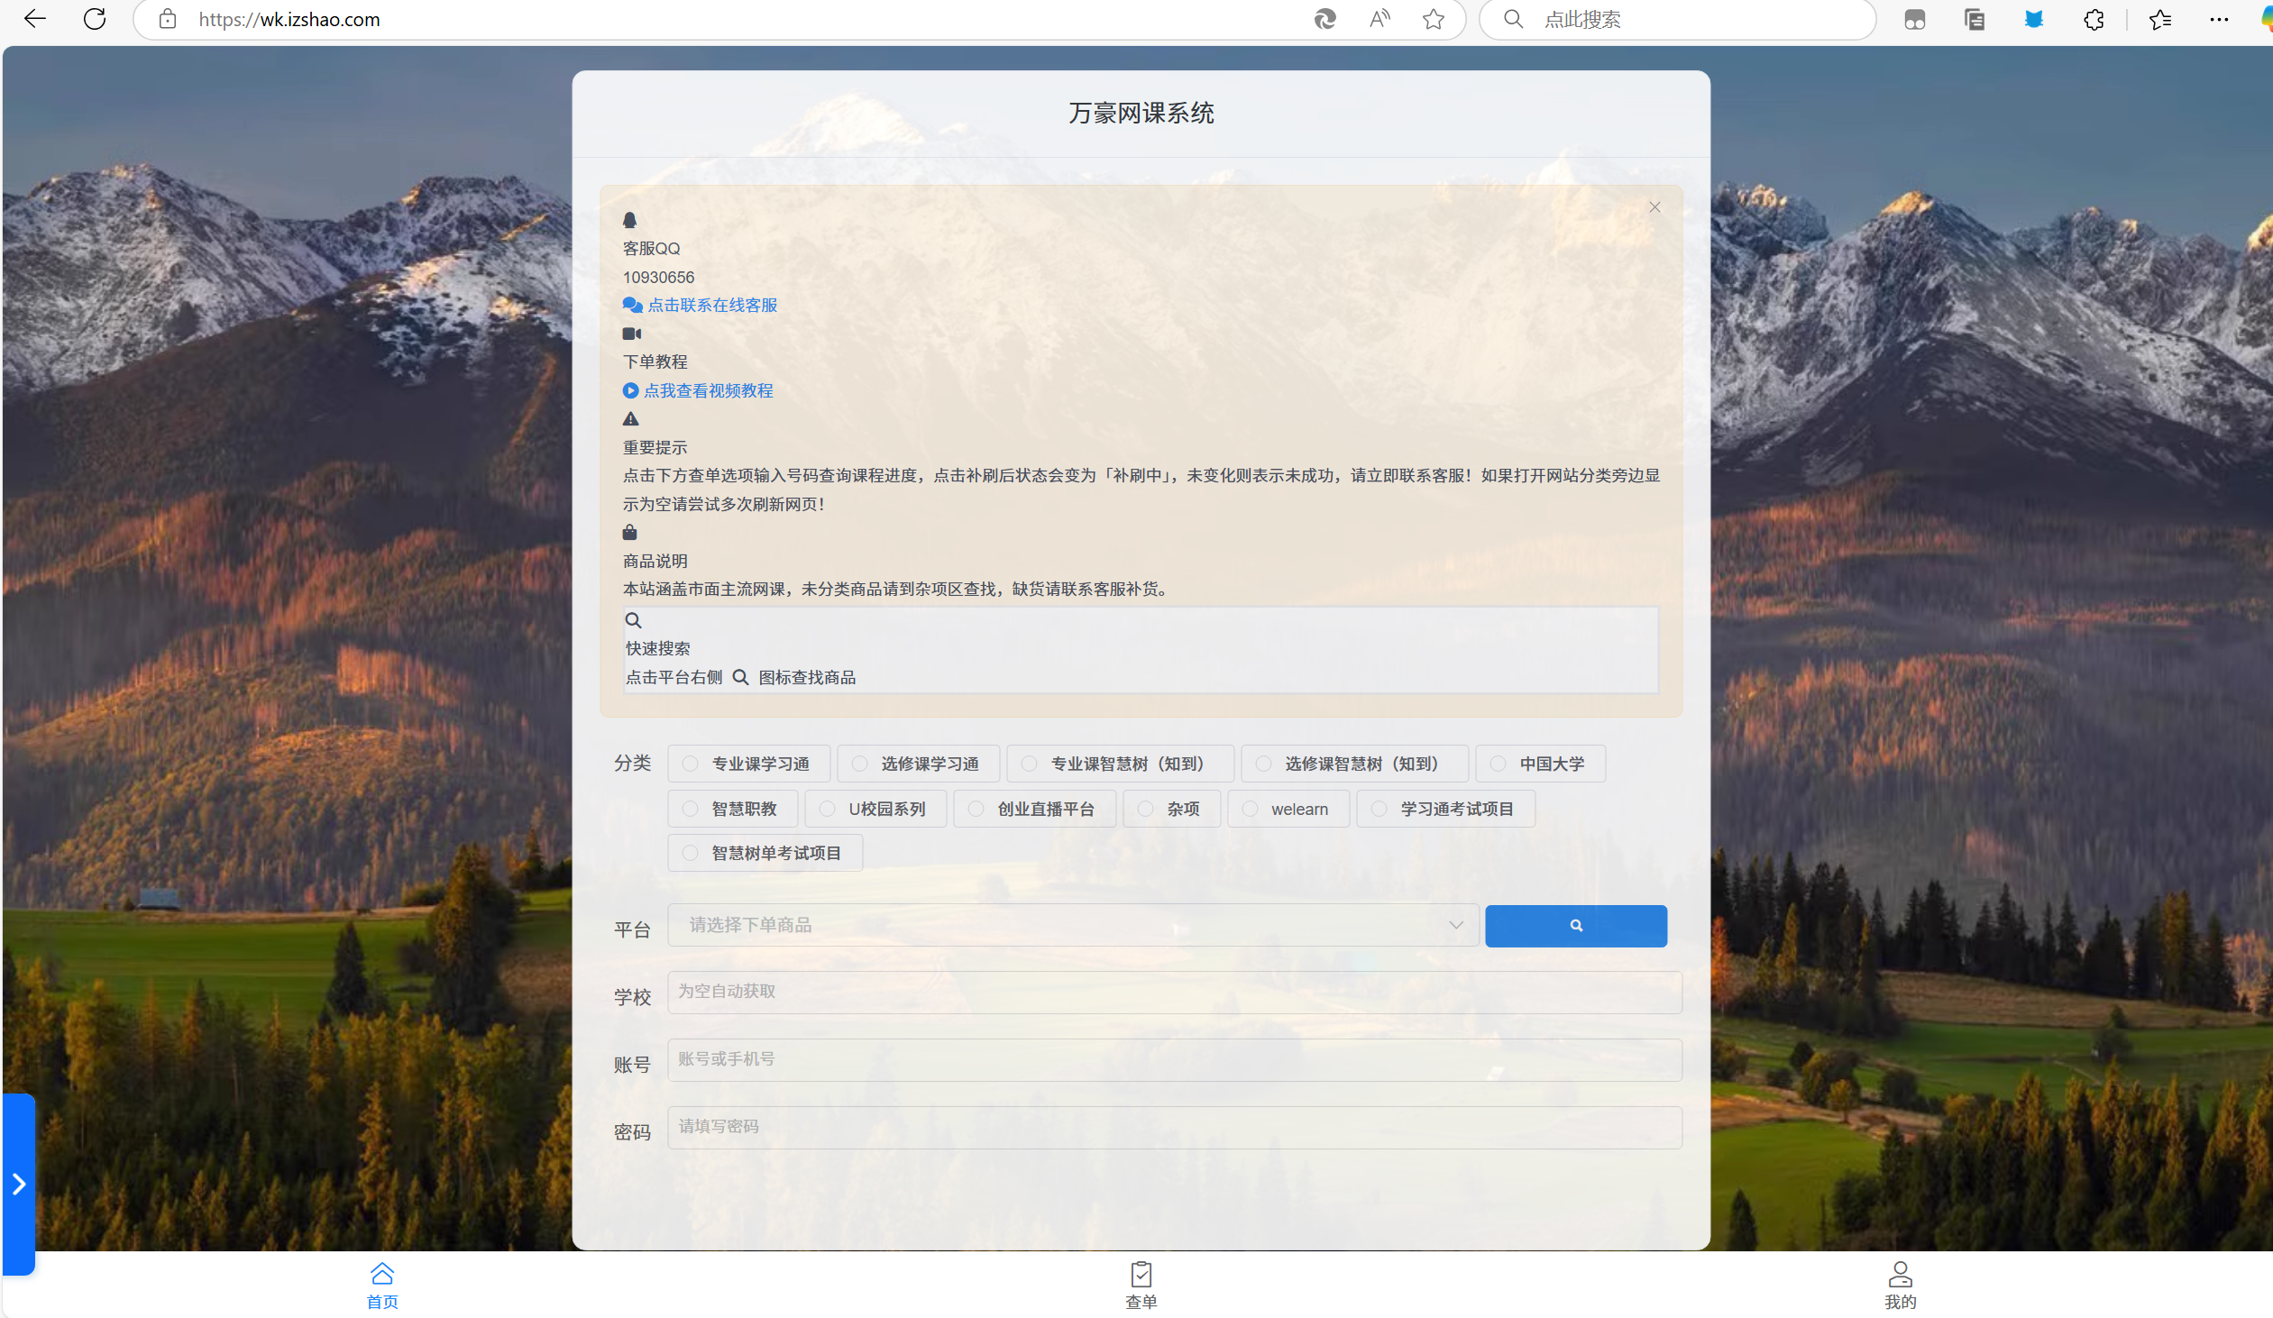Click the 点击联系在线客服 link

click(x=710, y=305)
